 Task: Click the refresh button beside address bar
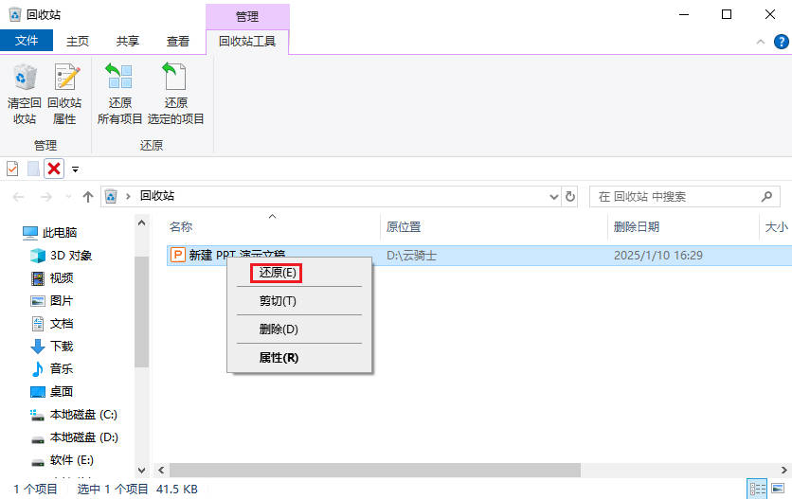(570, 197)
